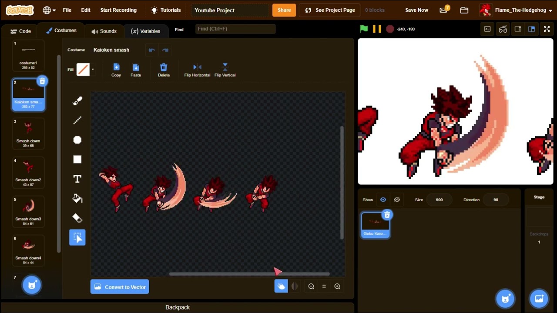This screenshot has width=557, height=313.
Task: Click the redo arrow
Action: (165, 50)
